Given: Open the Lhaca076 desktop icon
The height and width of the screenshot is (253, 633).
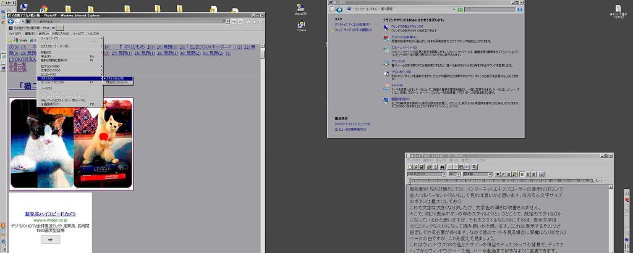Looking at the screenshot, I should [x=300, y=9].
